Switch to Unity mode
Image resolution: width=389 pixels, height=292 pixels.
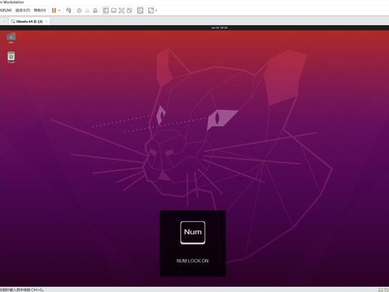click(129, 10)
